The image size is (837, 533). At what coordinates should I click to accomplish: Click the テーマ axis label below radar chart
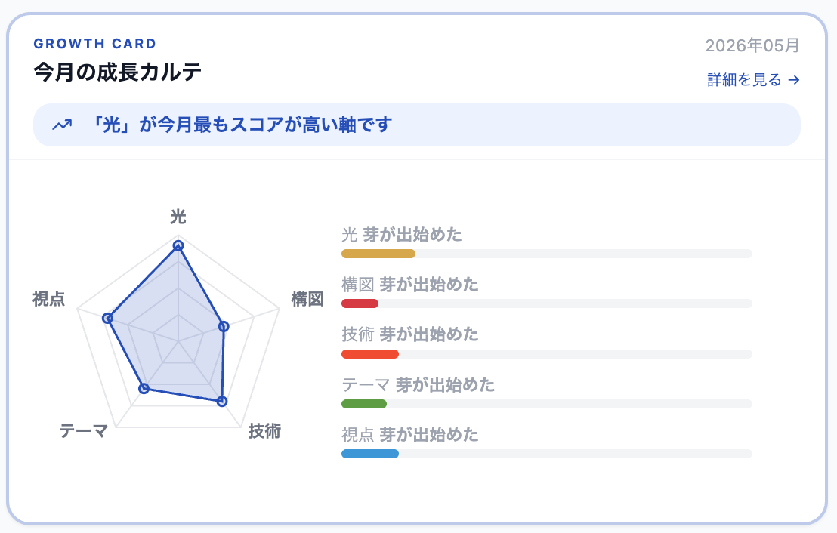[x=83, y=430]
